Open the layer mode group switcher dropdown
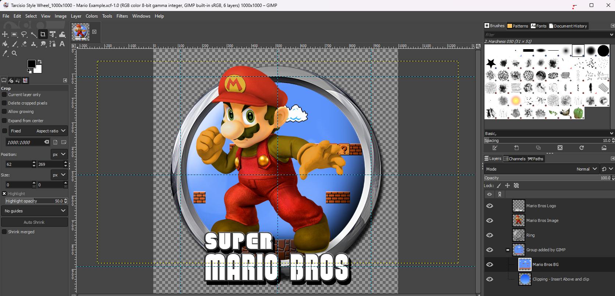Screen dimensions: 615x296 pos(607,169)
